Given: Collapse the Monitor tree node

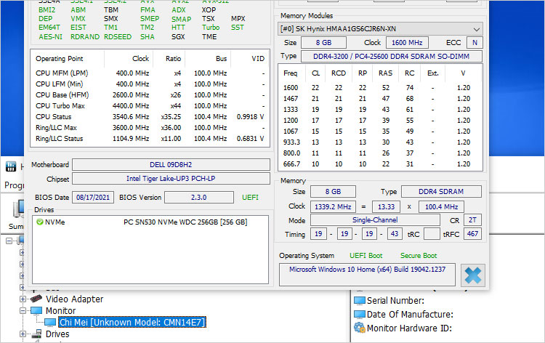Looking at the screenshot, I should point(23,310).
